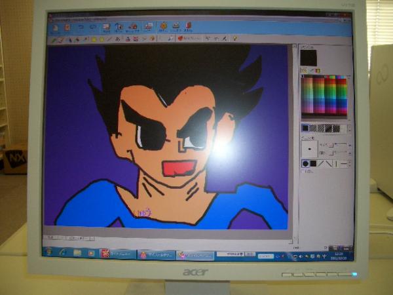The height and width of the screenshot is (295, 393).
Task: Select the あ text tool
Action: click(117, 39)
